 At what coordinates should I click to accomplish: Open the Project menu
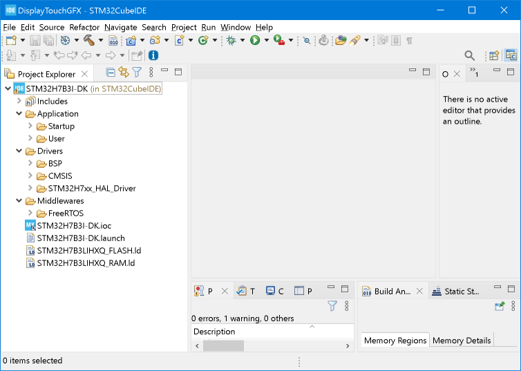pyautogui.click(x=184, y=27)
